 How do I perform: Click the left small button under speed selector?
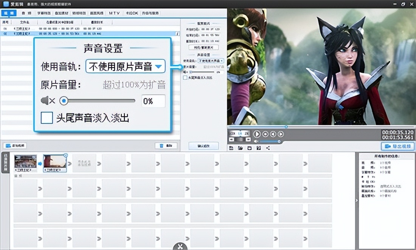pyautogui.click(x=231, y=139)
